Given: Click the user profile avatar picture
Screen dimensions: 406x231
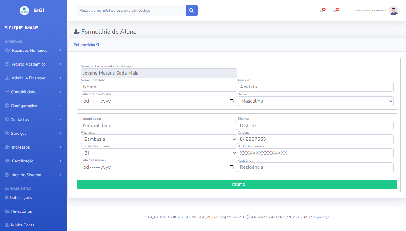Looking at the screenshot, I should click(x=393, y=11).
